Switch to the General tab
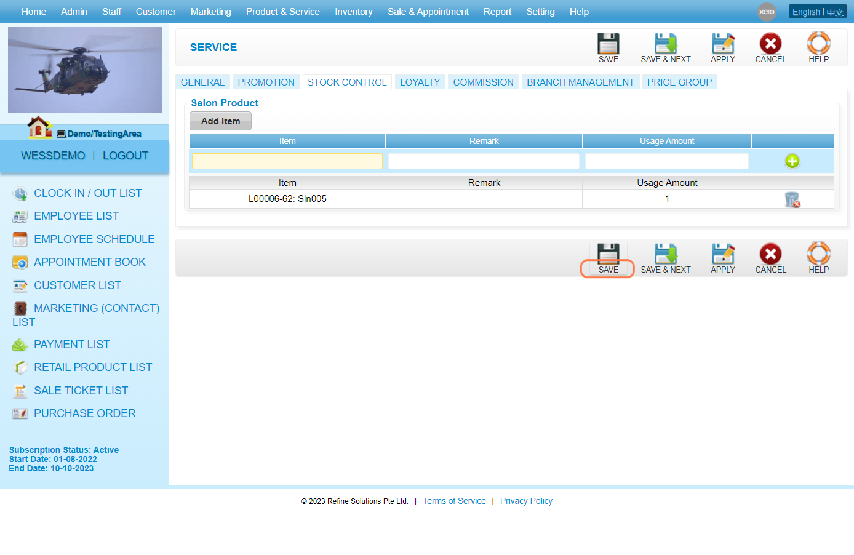Image resolution: width=854 pixels, height=555 pixels. click(202, 82)
